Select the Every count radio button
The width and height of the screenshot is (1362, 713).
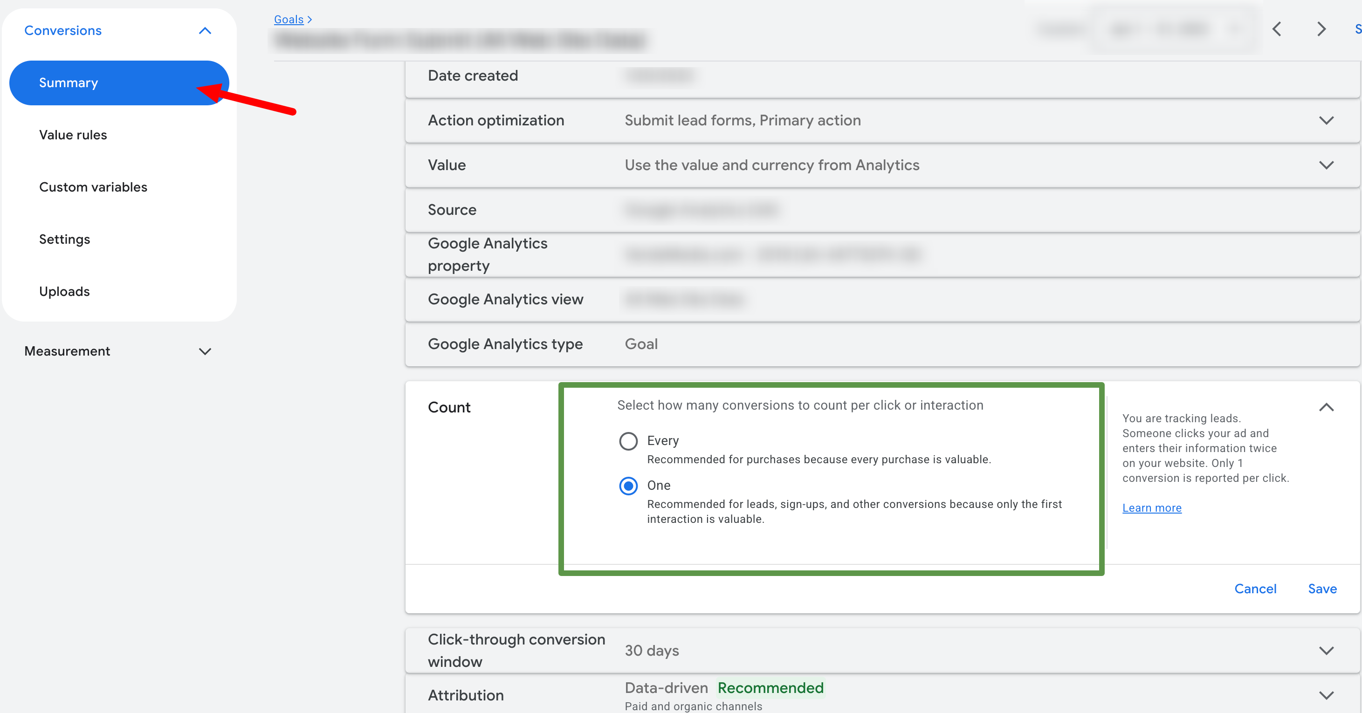(628, 441)
